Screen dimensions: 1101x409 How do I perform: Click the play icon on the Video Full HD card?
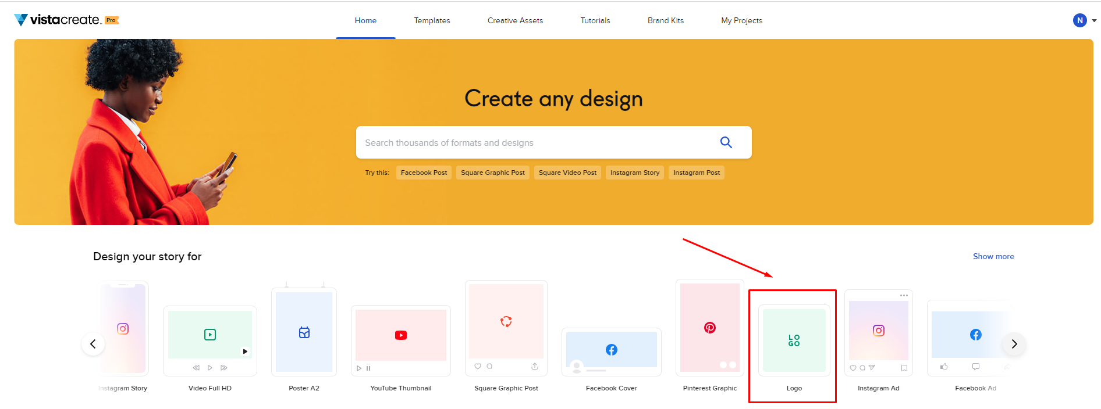pos(210,335)
